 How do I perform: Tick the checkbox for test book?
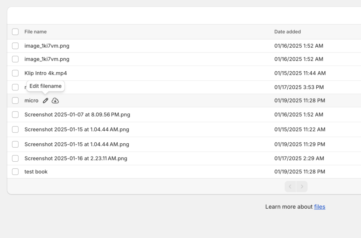click(15, 172)
